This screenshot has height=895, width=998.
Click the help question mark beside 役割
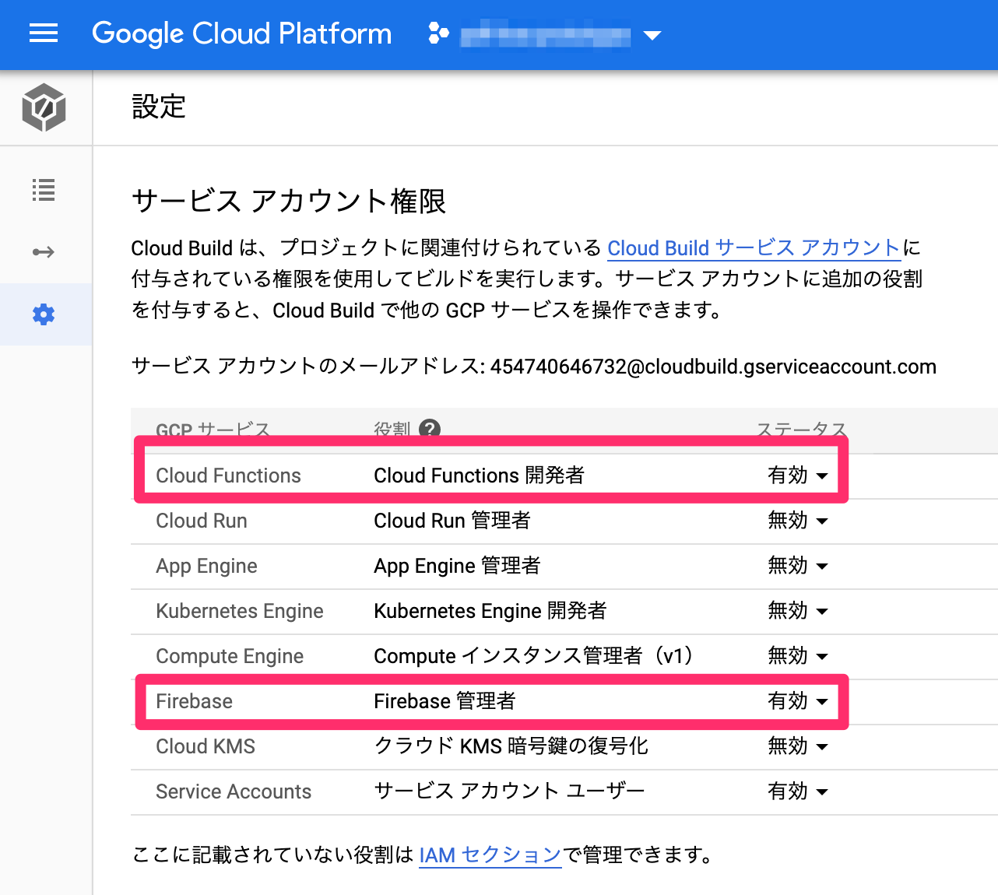tap(430, 429)
